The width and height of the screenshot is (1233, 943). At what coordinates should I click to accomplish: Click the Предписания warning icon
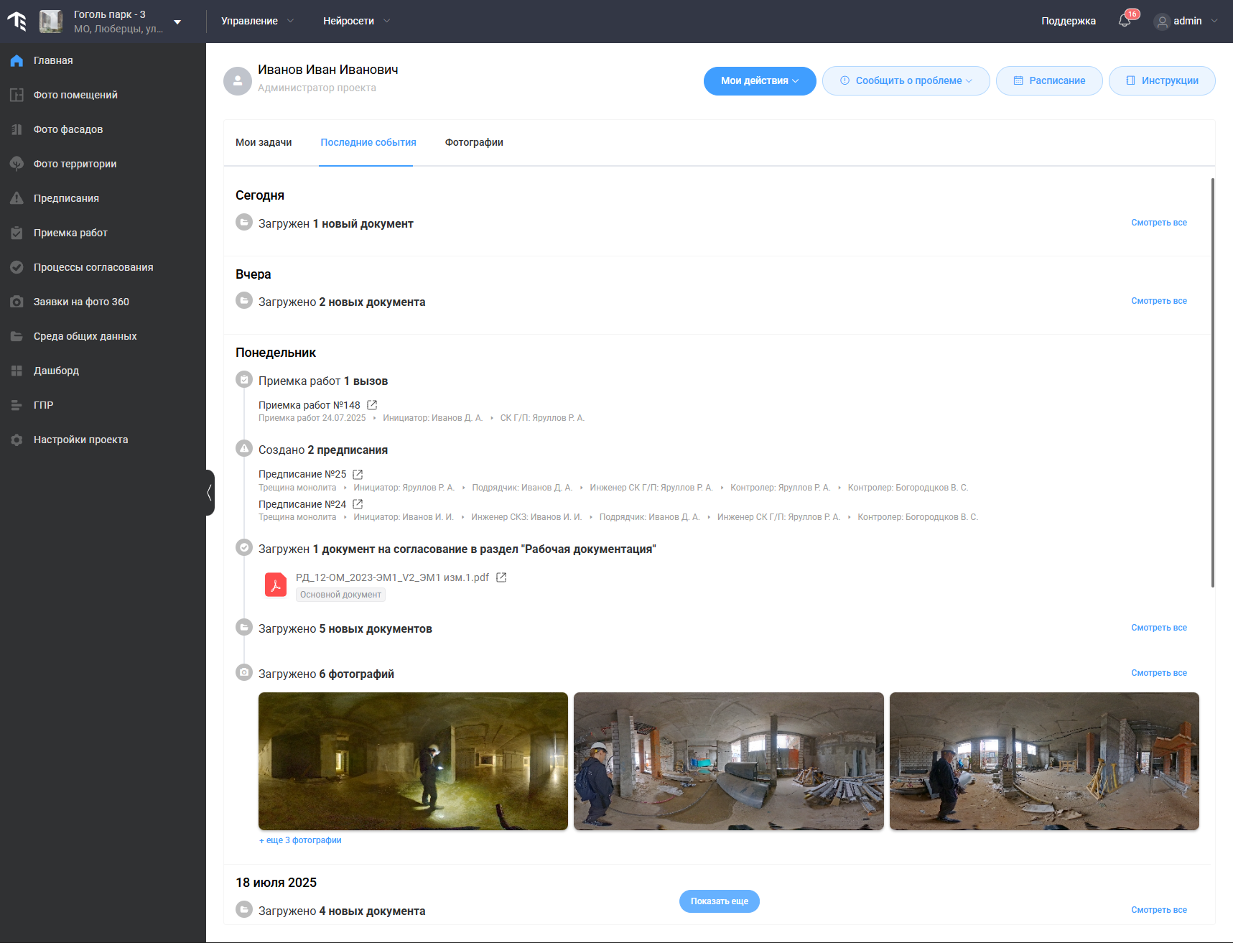tap(17, 198)
